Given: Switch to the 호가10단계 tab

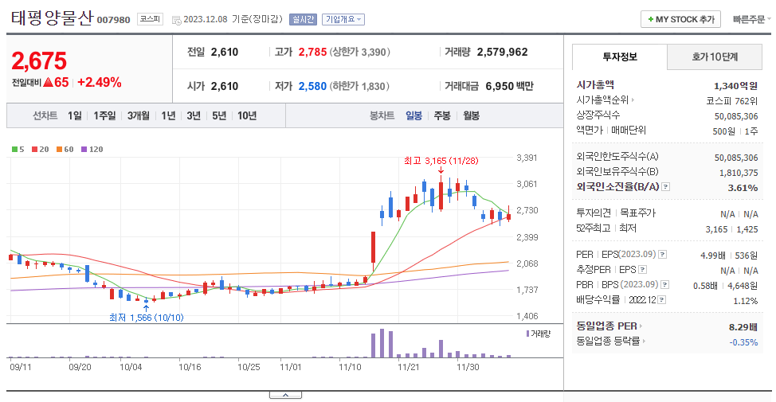Looking at the screenshot, I should click(715, 57).
